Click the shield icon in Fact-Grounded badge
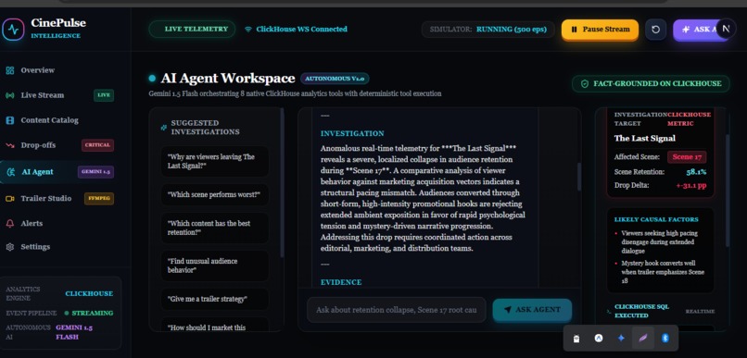Image resolution: width=747 pixels, height=358 pixels. click(x=585, y=84)
